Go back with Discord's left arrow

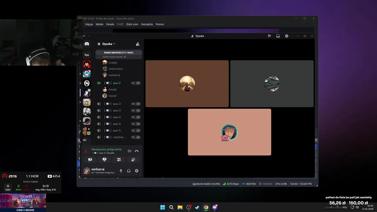tap(85, 36)
